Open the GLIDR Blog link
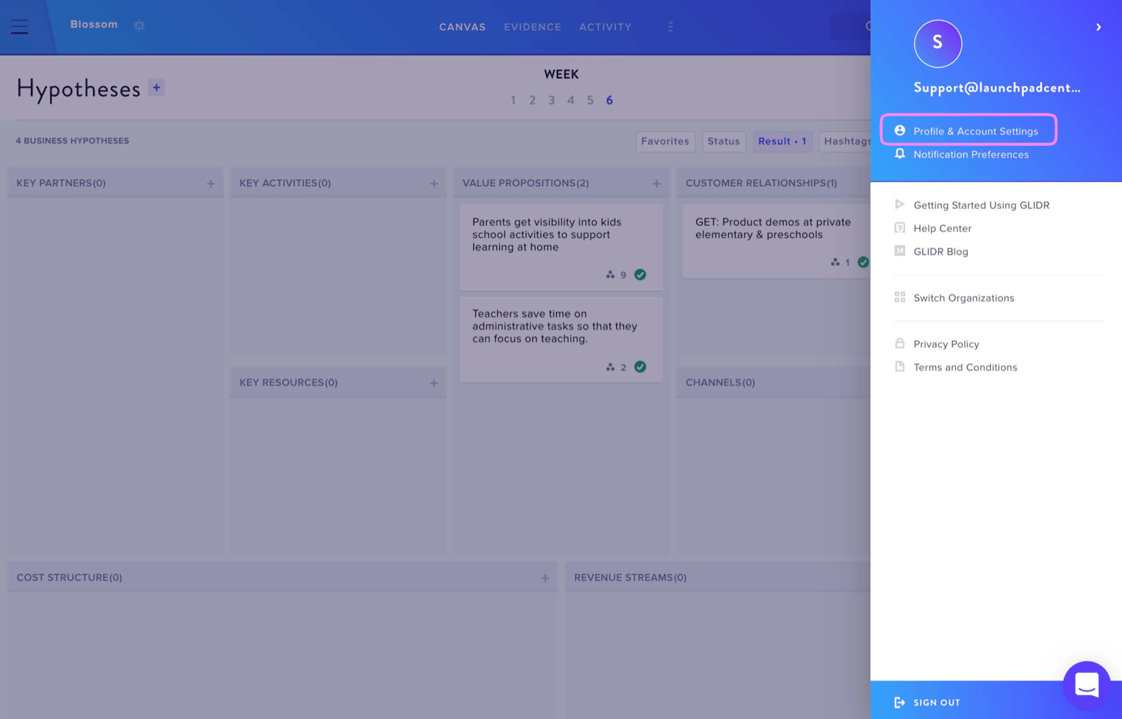Viewport: 1122px width, 719px height. (x=940, y=251)
